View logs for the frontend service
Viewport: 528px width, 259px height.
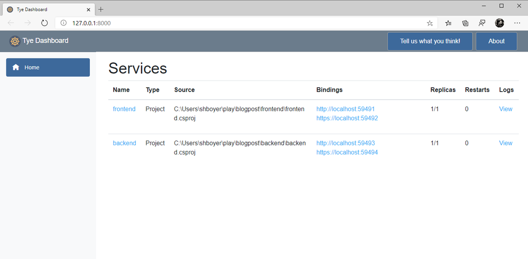tap(505, 109)
